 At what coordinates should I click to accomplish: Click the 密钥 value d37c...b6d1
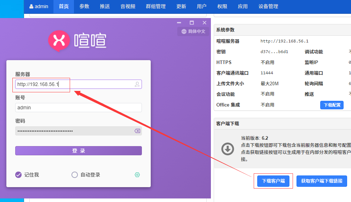(x=274, y=52)
